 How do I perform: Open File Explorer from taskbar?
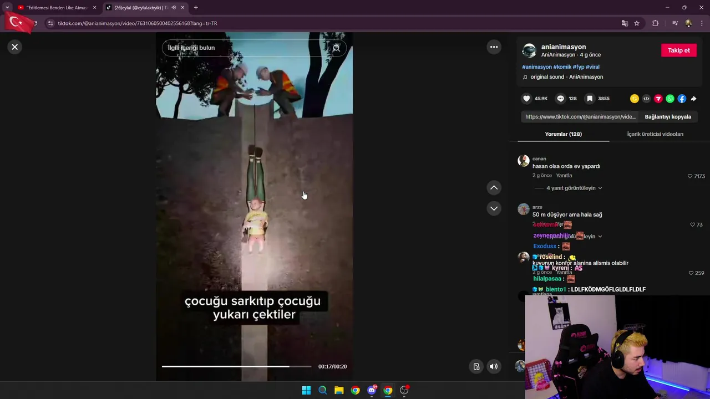pyautogui.click(x=339, y=390)
